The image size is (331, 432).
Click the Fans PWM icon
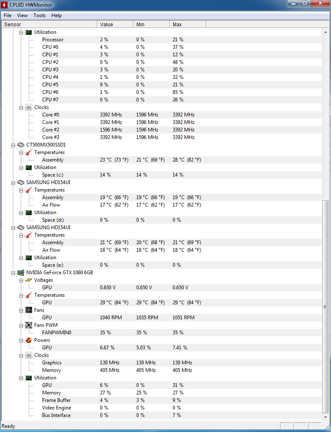point(29,325)
